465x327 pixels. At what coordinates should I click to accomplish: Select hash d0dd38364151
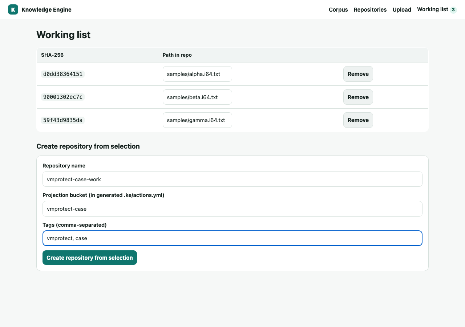[63, 74]
